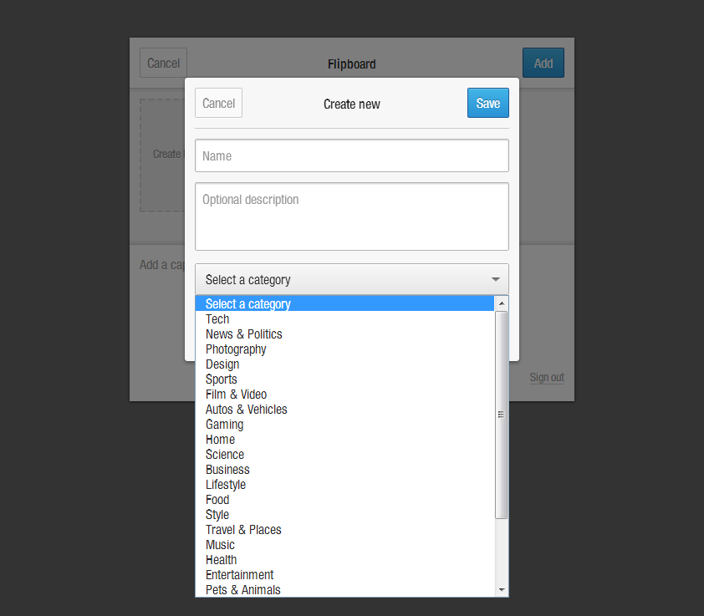Screen dimensions: 704x616
Task: Click the Optional description text area
Action: pyautogui.click(x=351, y=216)
